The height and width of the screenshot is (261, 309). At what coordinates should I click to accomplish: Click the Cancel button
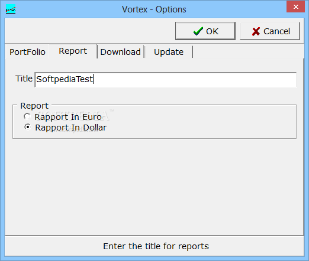tap(270, 31)
